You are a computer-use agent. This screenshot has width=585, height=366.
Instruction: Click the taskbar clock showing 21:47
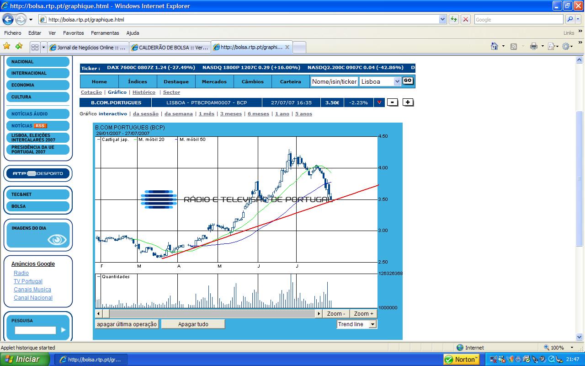coord(572,360)
